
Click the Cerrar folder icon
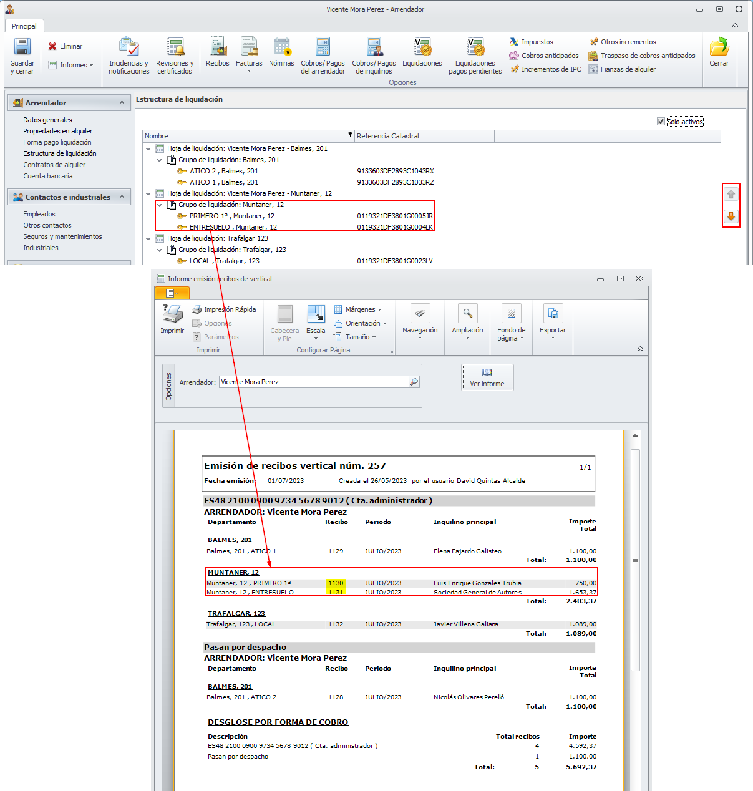pos(719,47)
